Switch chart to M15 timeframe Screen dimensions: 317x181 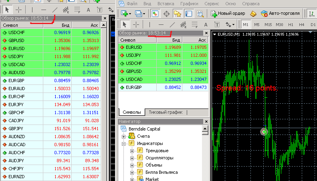(x=268, y=25)
